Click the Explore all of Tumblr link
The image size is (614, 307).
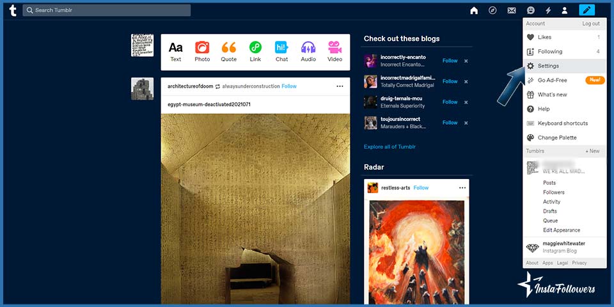[390, 146]
